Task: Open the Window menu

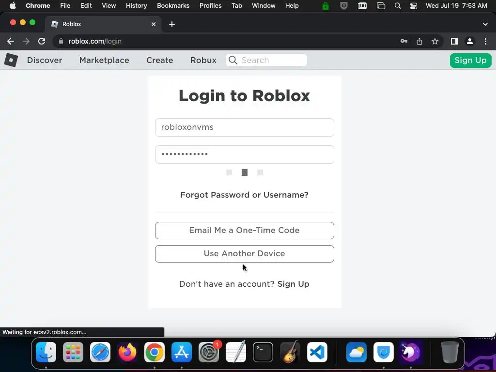Action: (263, 6)
